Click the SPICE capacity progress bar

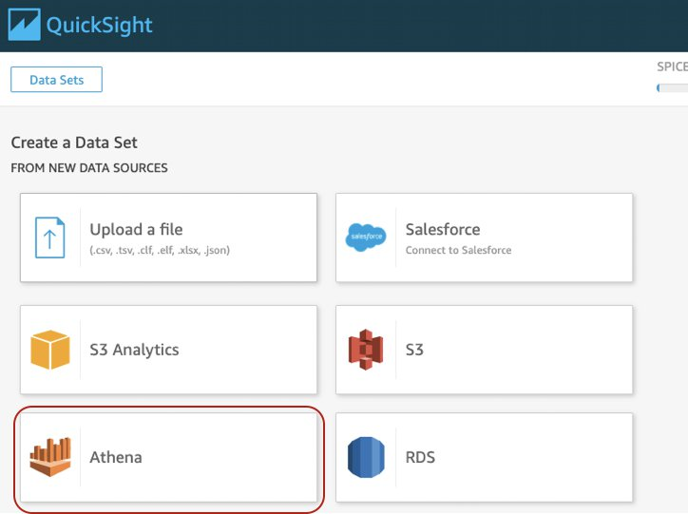pos(672,88)
